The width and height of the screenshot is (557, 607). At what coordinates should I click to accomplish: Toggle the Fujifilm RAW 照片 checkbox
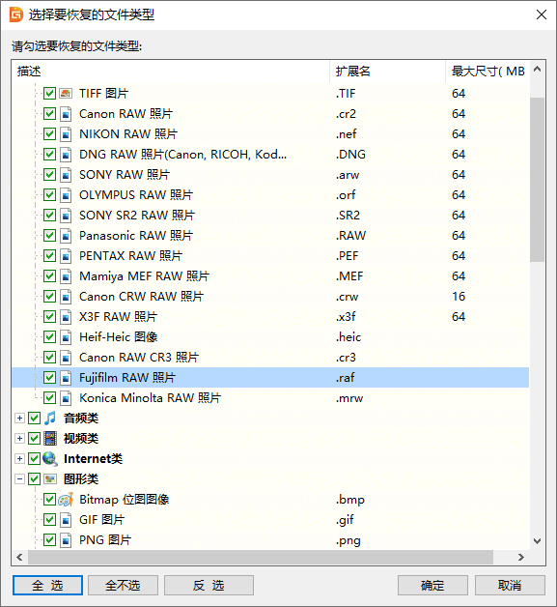(x=49, y=377)
